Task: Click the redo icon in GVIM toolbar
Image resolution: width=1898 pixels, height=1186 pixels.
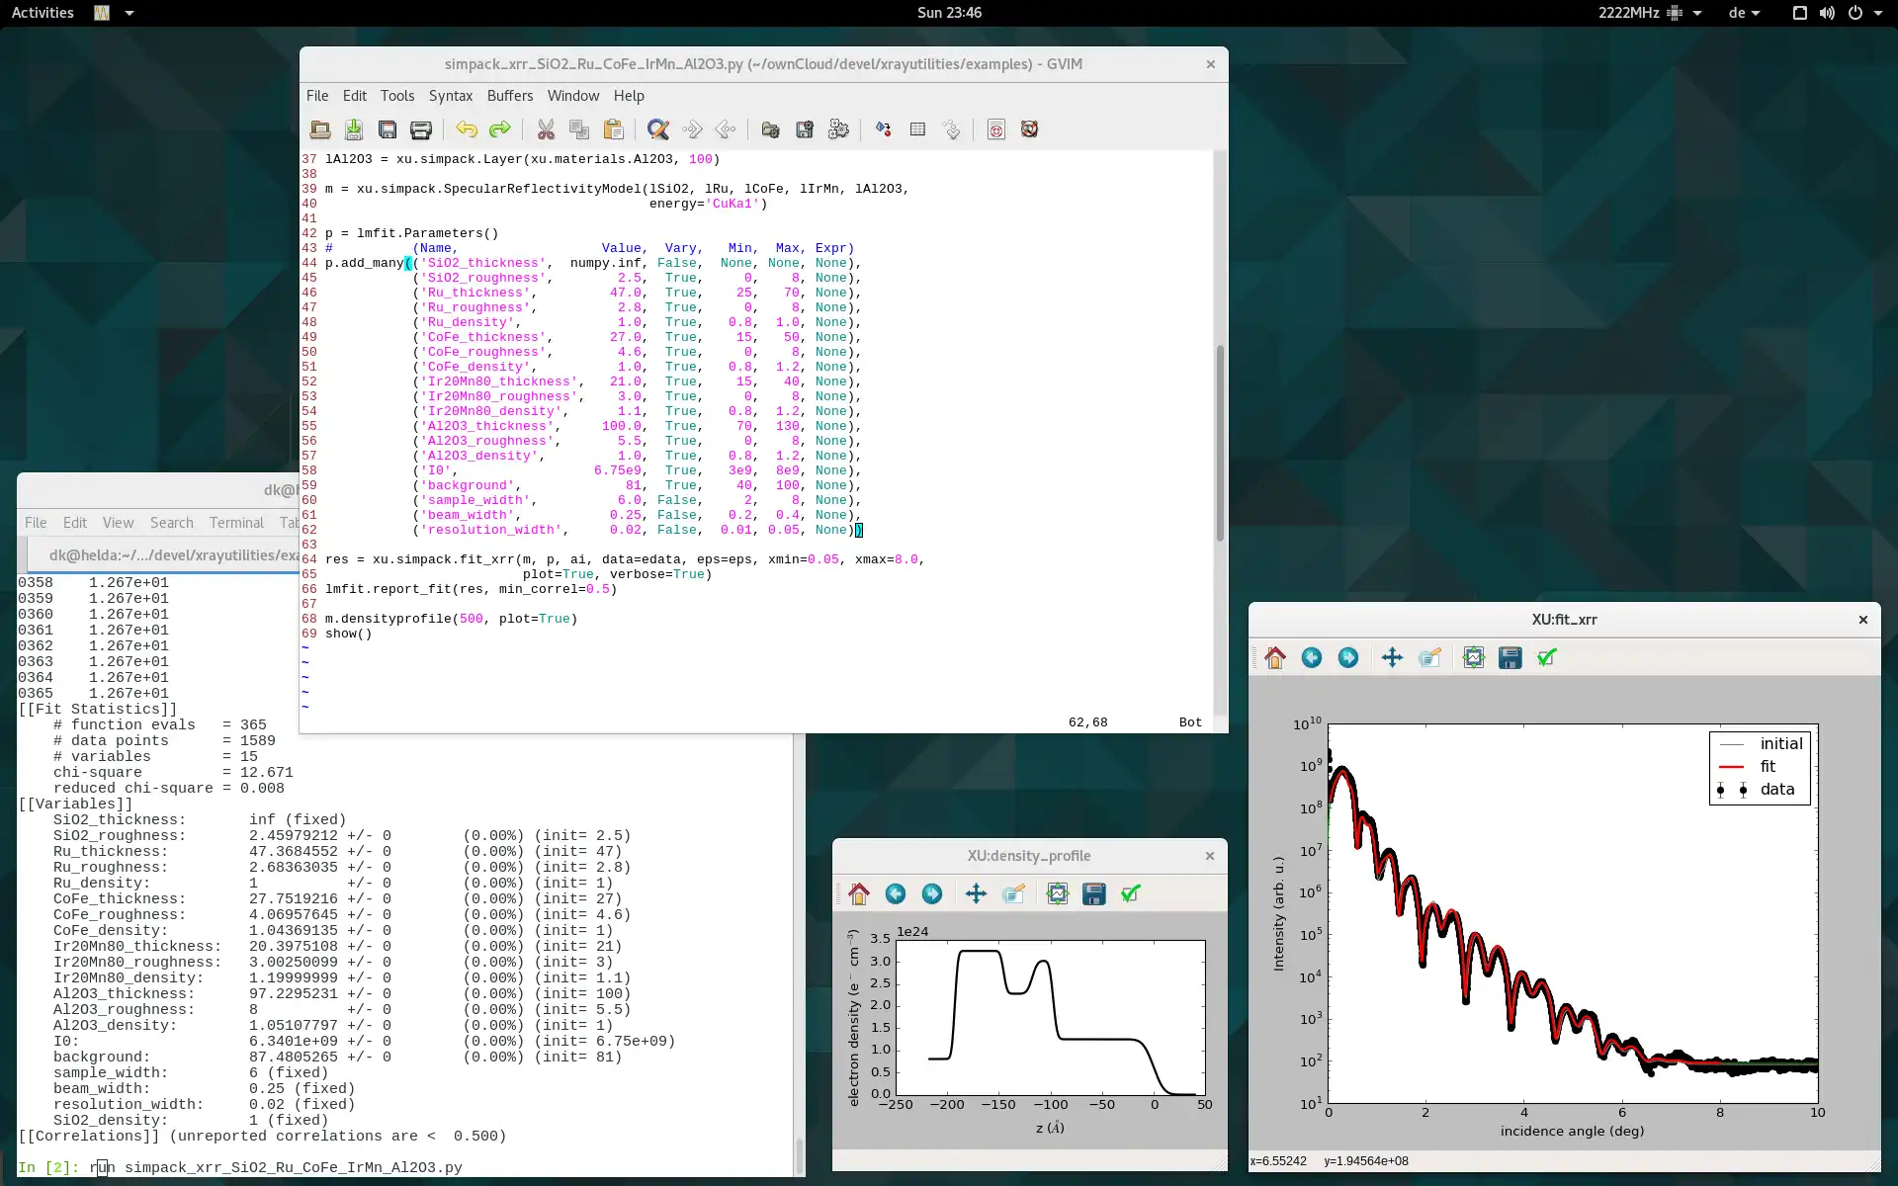Action: [499, 128]
